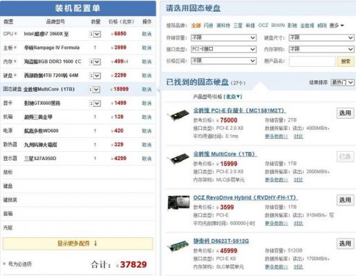Click 更多参数 for the MC1S81M2T card
Viewport: 356px width, 276px height.
pyautogui.click(x=277, y=137)
